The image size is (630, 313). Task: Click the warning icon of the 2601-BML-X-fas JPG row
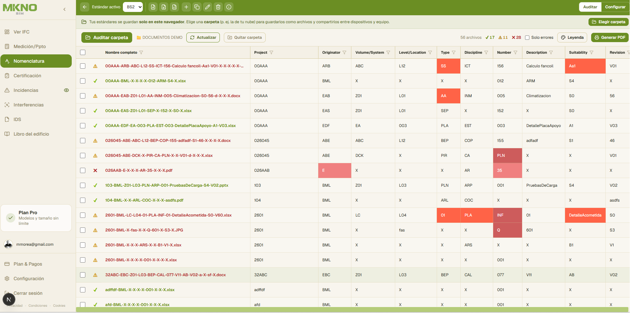95,230
